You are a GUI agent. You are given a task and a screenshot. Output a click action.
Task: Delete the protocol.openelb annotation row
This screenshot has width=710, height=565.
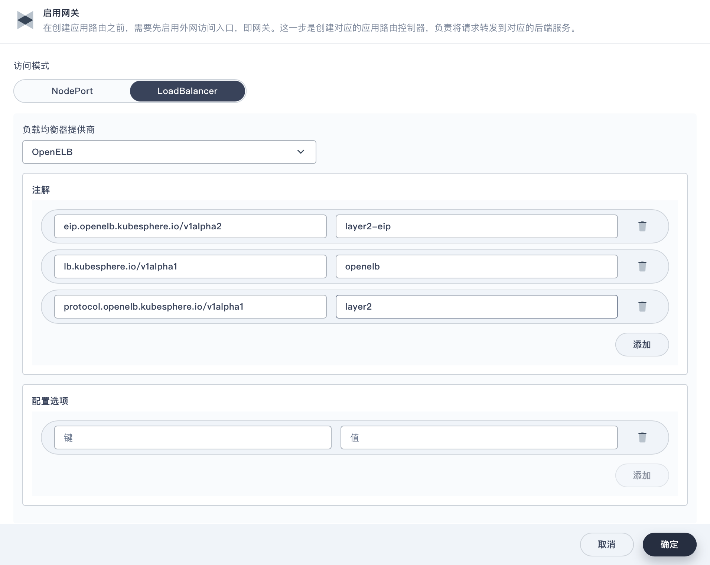tap(642, 306)
